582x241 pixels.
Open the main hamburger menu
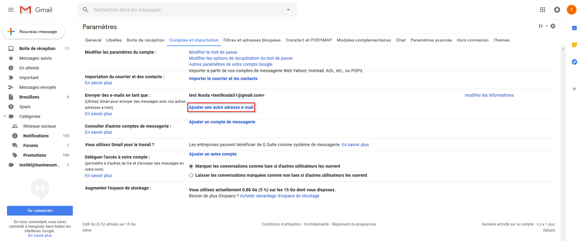pyautogui.click(x=11, y=10)
